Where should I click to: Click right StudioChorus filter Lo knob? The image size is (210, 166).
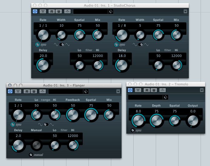pos(158,65)
